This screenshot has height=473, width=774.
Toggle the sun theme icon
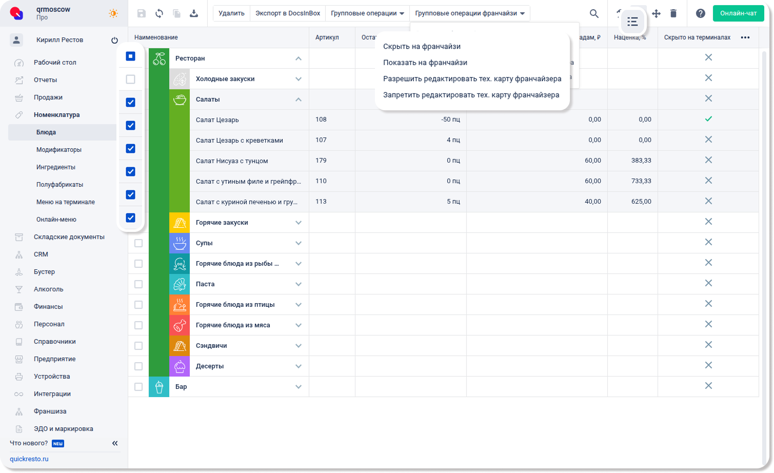[x=113, y=14]
